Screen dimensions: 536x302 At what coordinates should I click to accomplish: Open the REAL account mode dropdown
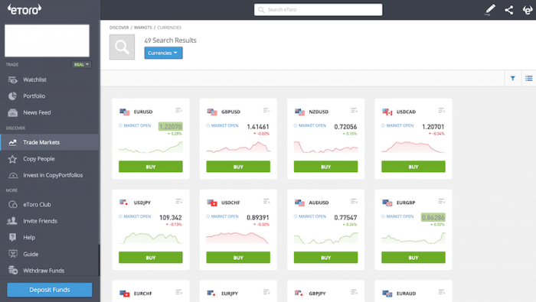(x=81, y=64)
